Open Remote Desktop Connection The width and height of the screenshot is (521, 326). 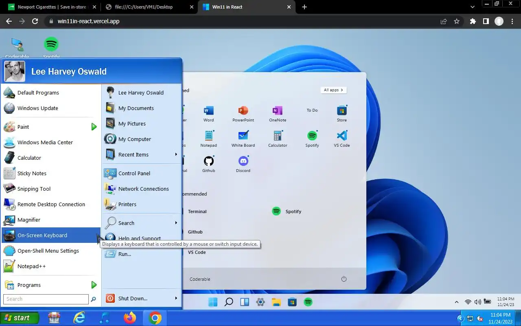[51, 204]
